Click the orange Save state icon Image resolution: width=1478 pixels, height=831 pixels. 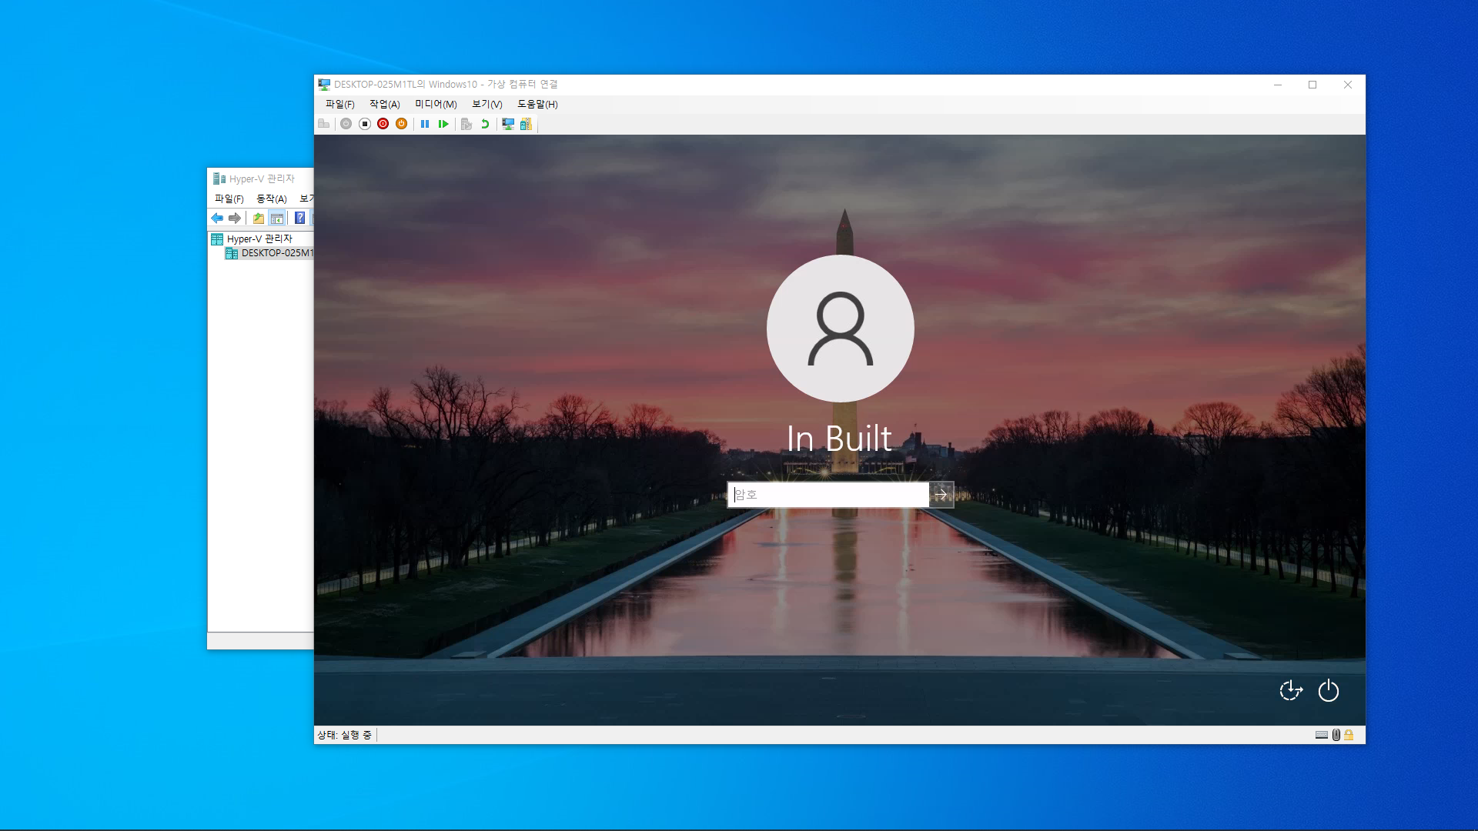[x=401, y=124]
